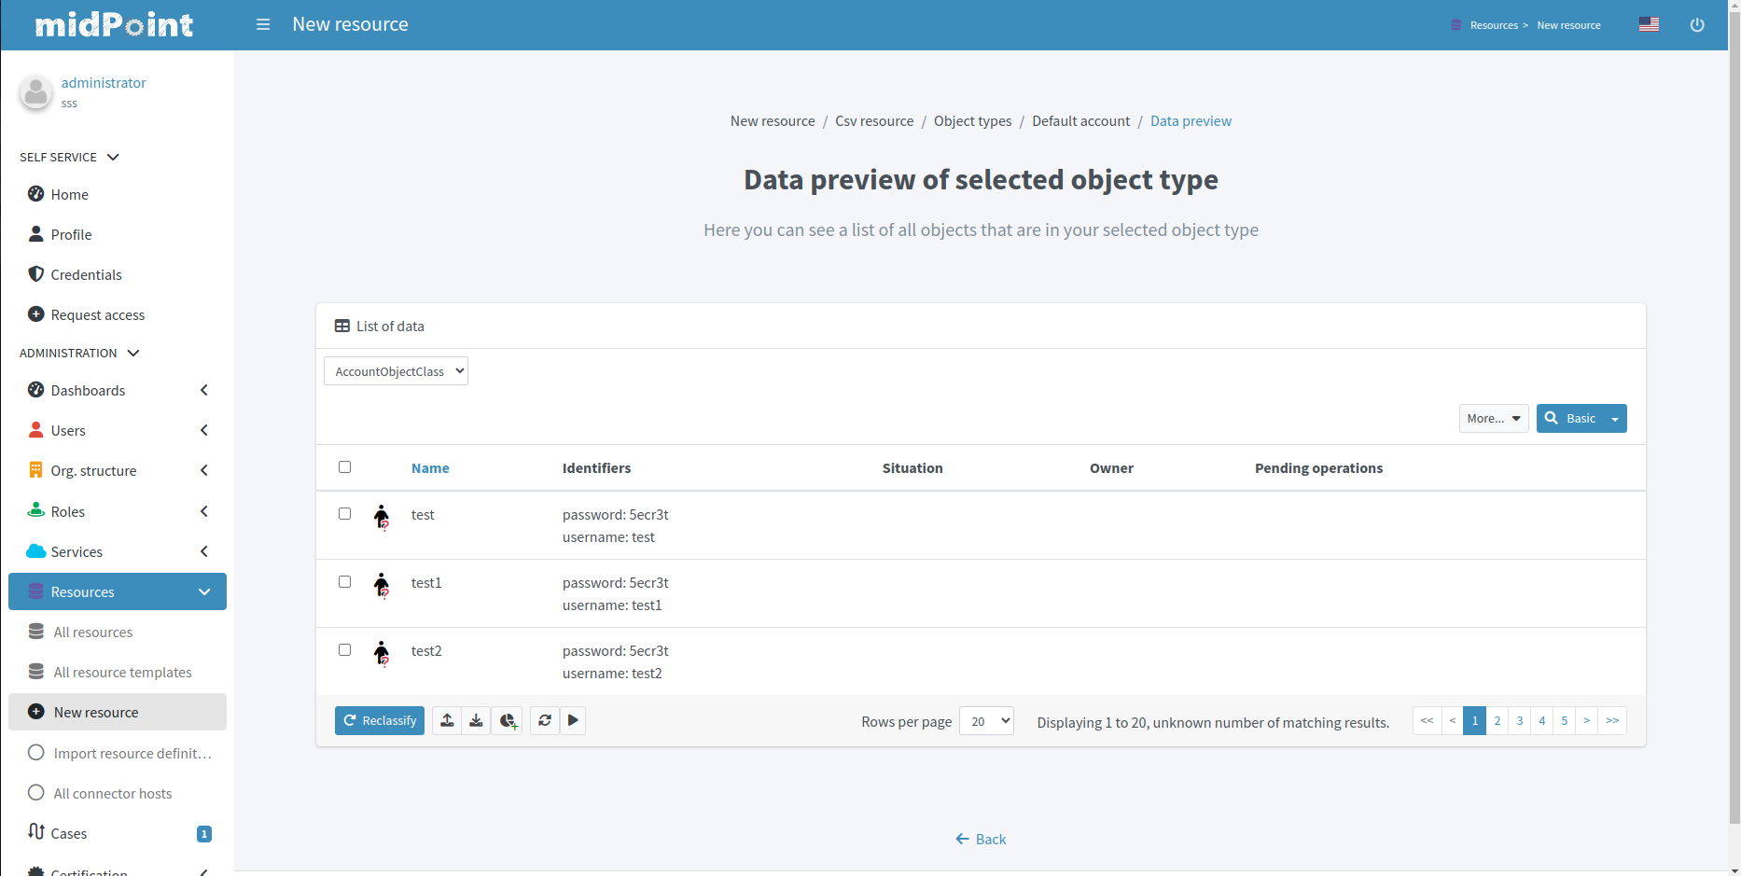Expand the More... filter dropdown

(1493, 418)
